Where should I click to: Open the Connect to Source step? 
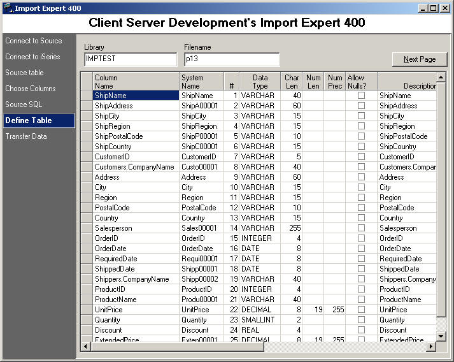pos(34,41)
